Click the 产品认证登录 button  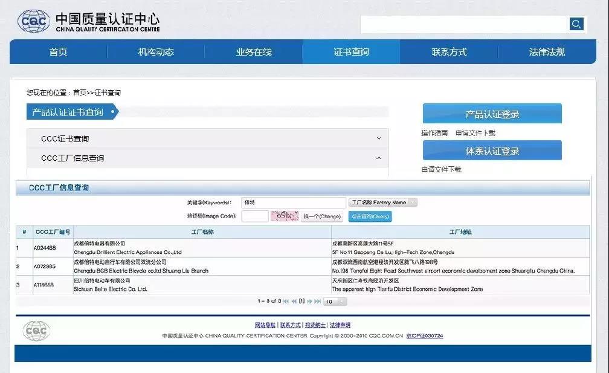tap(492, 114)
